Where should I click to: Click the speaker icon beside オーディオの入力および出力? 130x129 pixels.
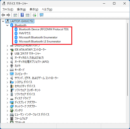point(12,58)
